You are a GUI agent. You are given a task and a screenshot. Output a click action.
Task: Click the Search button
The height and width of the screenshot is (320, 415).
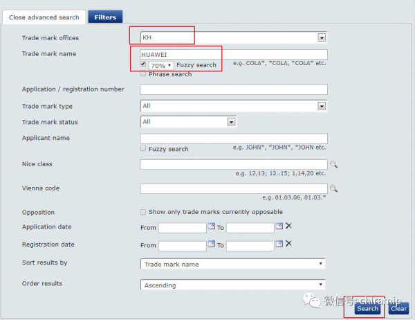pos(367,309)
